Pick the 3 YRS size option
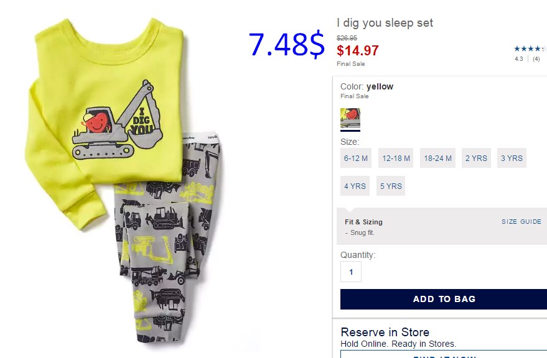Viewport: 547px width, 358px height. coord(512,158)
